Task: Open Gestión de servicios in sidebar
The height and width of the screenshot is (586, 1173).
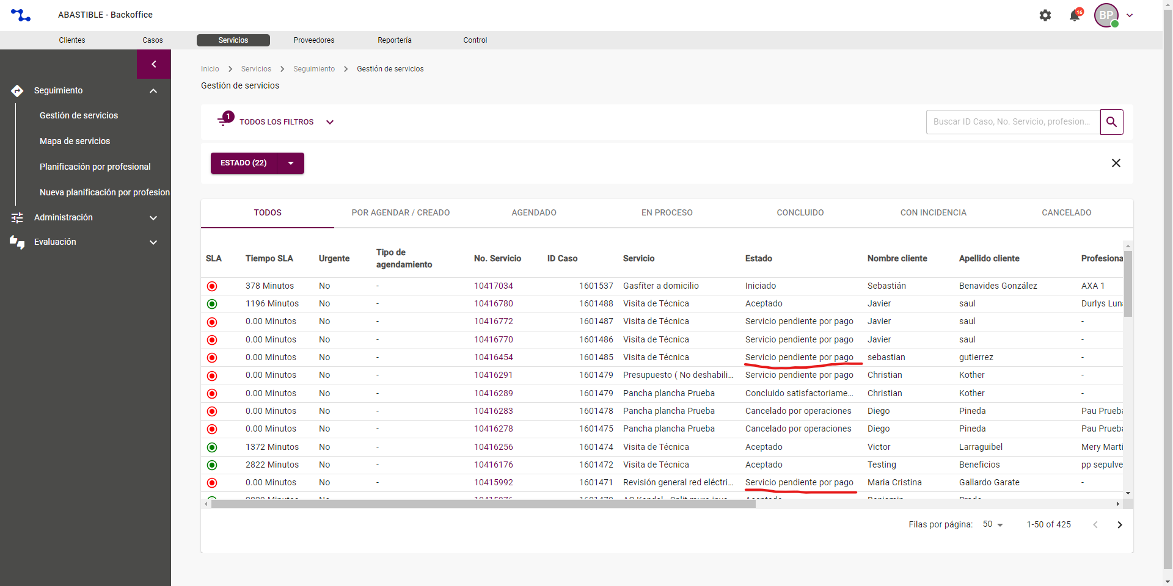Action: (x=79, y=115)
